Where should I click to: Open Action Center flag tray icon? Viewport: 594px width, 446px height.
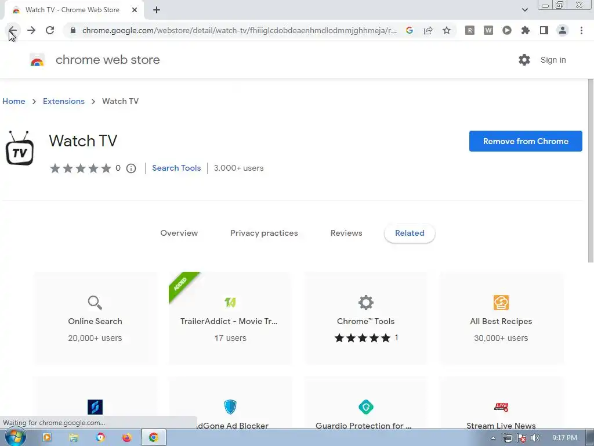521,438
